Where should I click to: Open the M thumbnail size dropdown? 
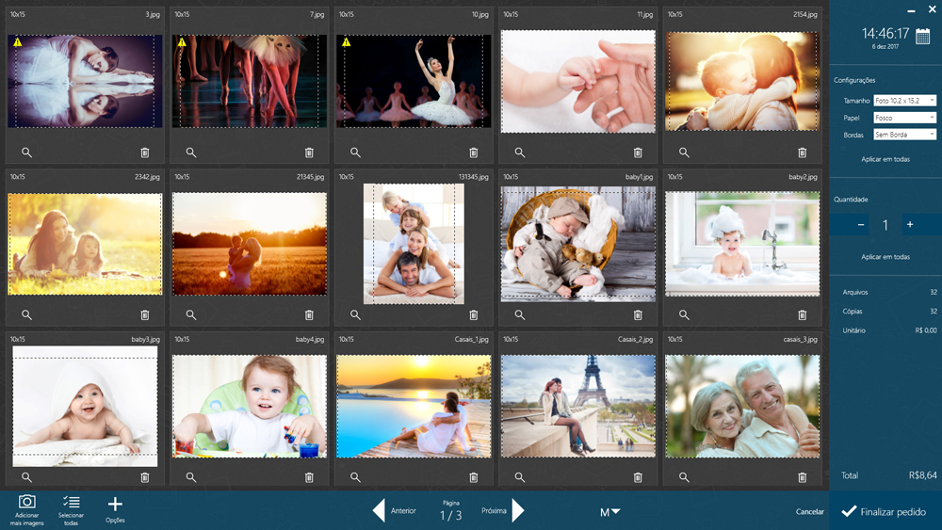click(x=609, y=512)
